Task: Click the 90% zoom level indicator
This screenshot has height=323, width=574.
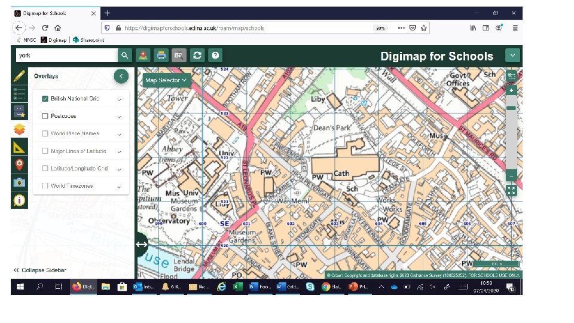Action: (380, 28)
